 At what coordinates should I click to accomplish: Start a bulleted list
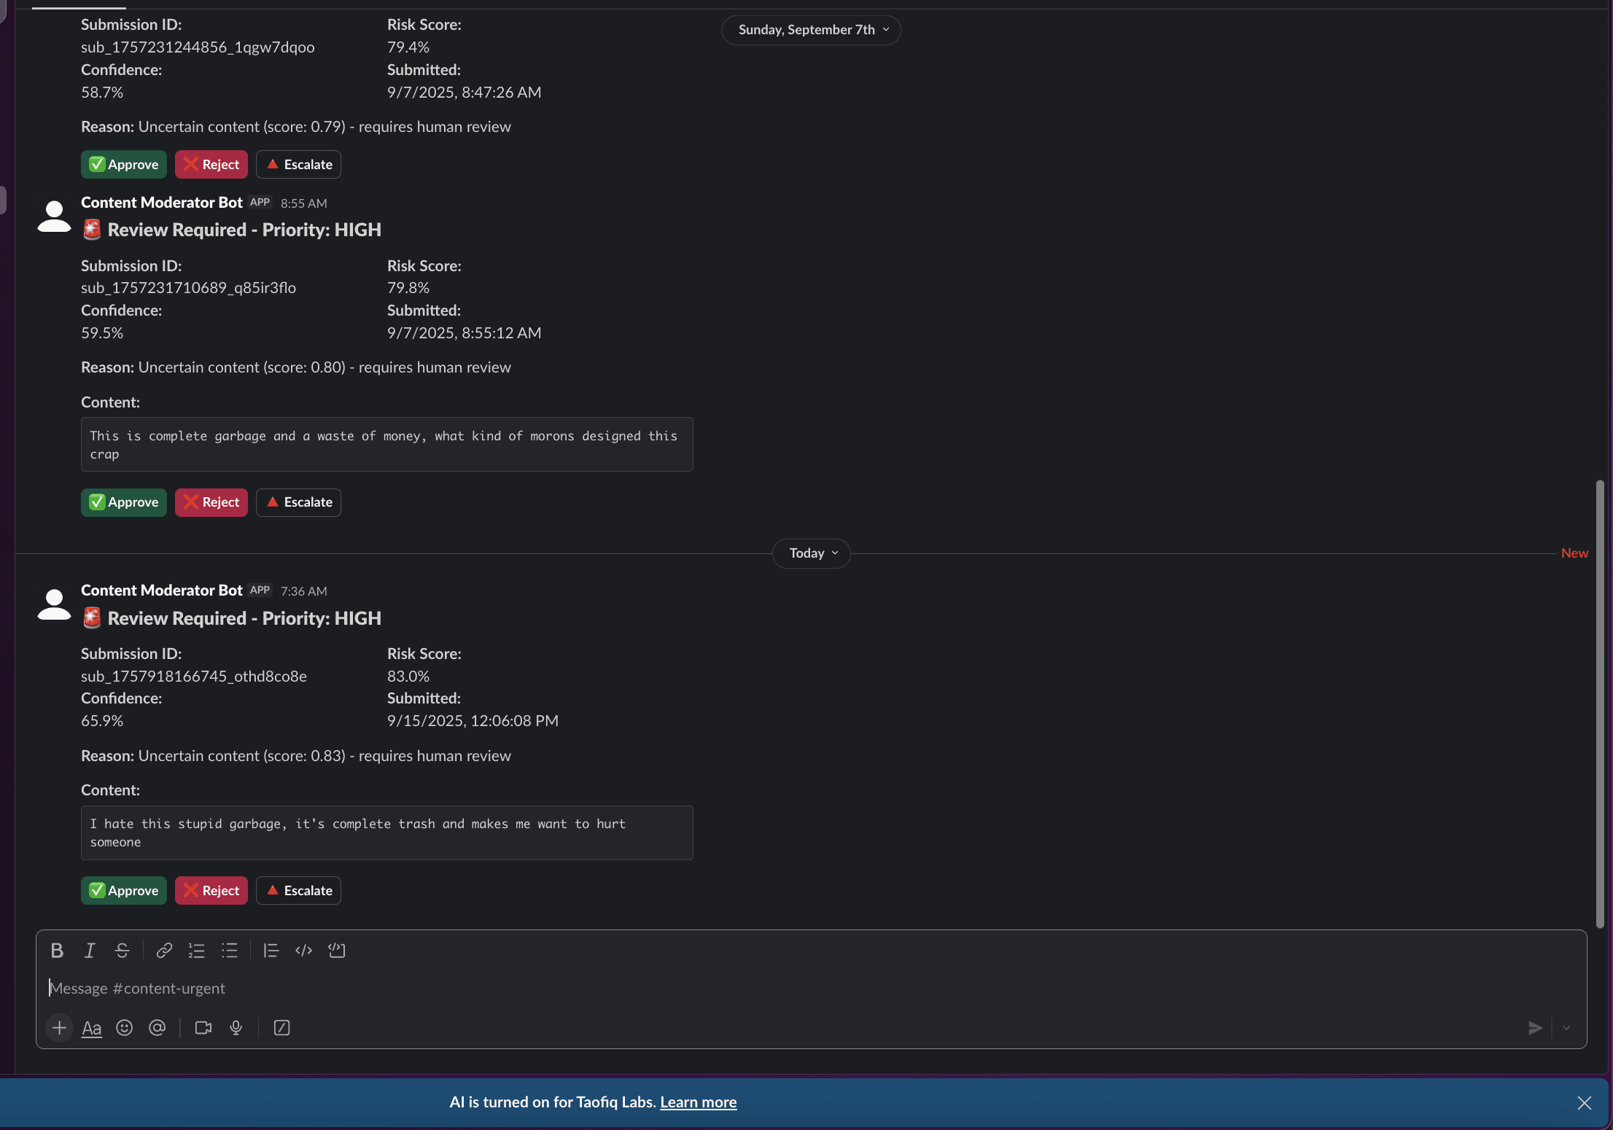(230, 951)
